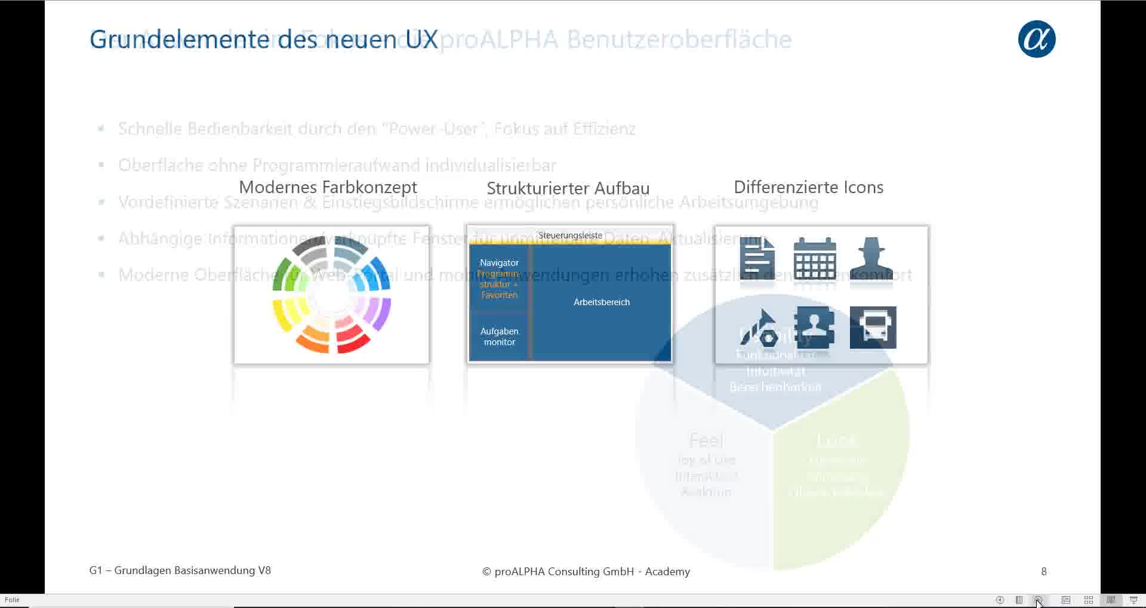Click 'Grundelemente des neuen UX' title
The height and width of the screenshot is (608, 1146).
pyautogui.click(x=264, y=39)
